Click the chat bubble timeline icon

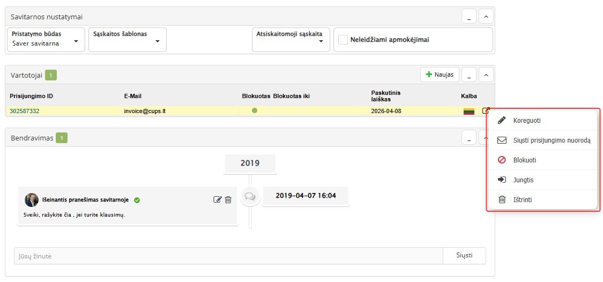pos(250,196)
